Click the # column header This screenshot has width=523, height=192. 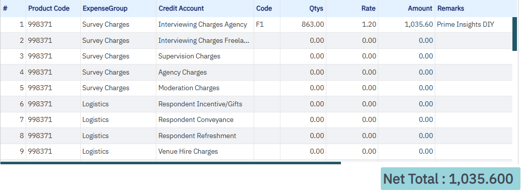(x=13, y=9)
